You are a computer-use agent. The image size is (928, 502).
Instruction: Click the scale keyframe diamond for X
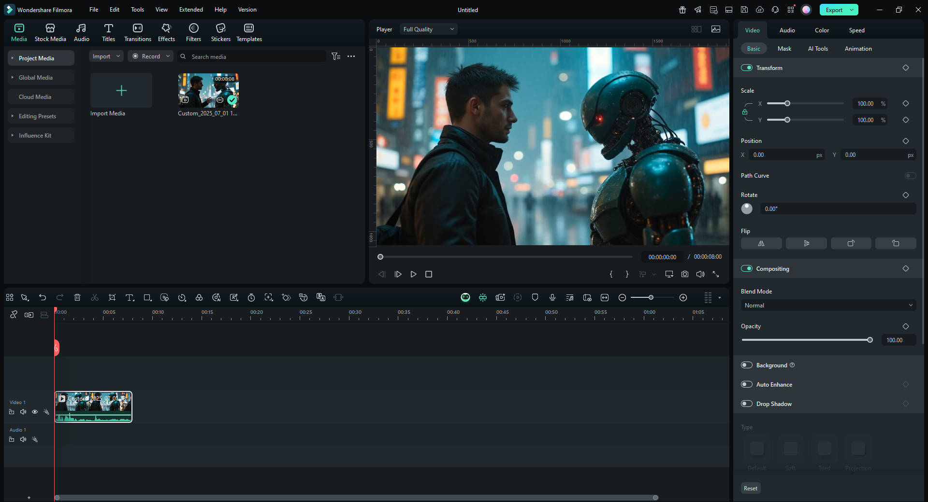pos(906,103)
